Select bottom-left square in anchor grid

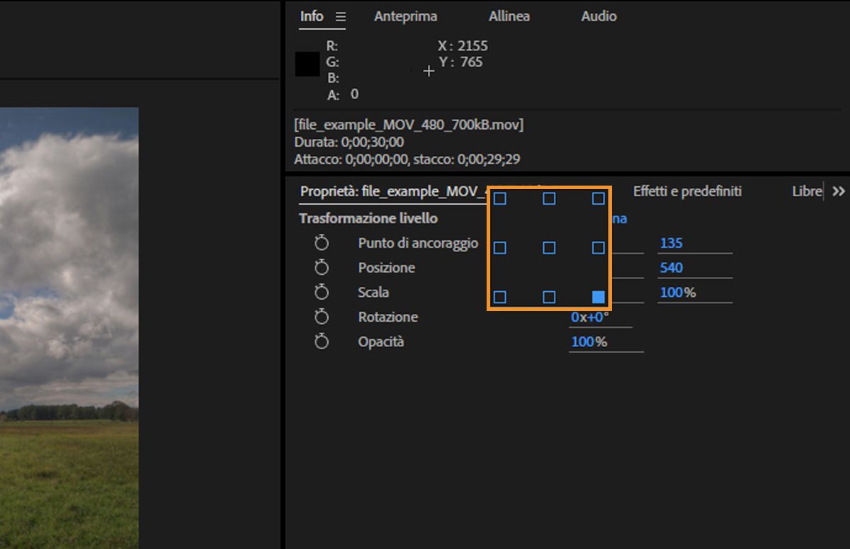tap(500, 297)
